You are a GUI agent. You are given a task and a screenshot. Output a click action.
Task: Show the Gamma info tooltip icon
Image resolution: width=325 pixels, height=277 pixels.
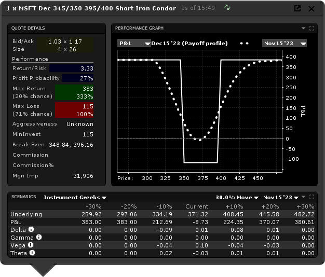coord(39,237)
